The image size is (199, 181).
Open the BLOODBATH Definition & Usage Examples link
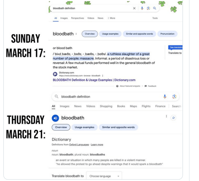pos(94,80)
